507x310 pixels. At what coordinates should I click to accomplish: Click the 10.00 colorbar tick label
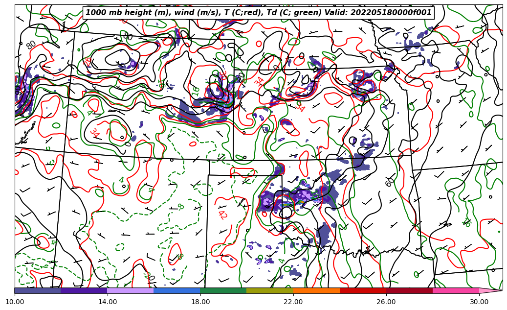pos(15,302)
